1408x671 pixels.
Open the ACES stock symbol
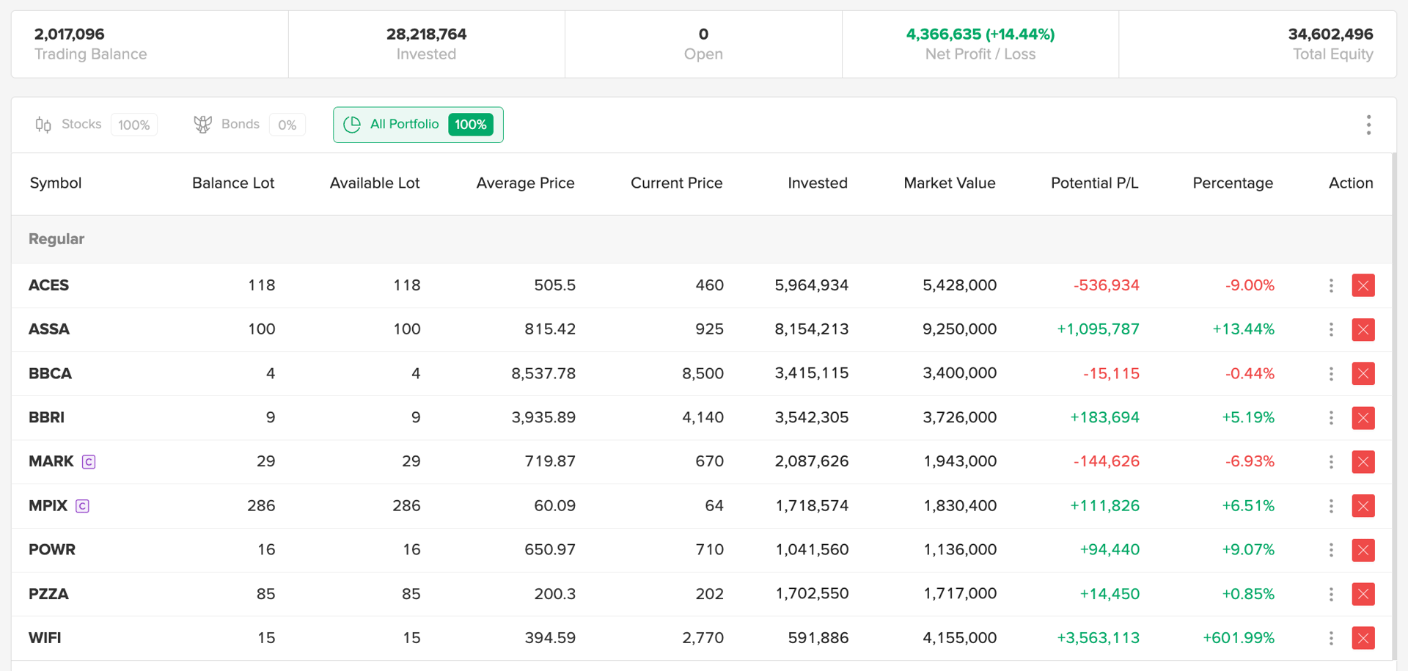[48, 285]
